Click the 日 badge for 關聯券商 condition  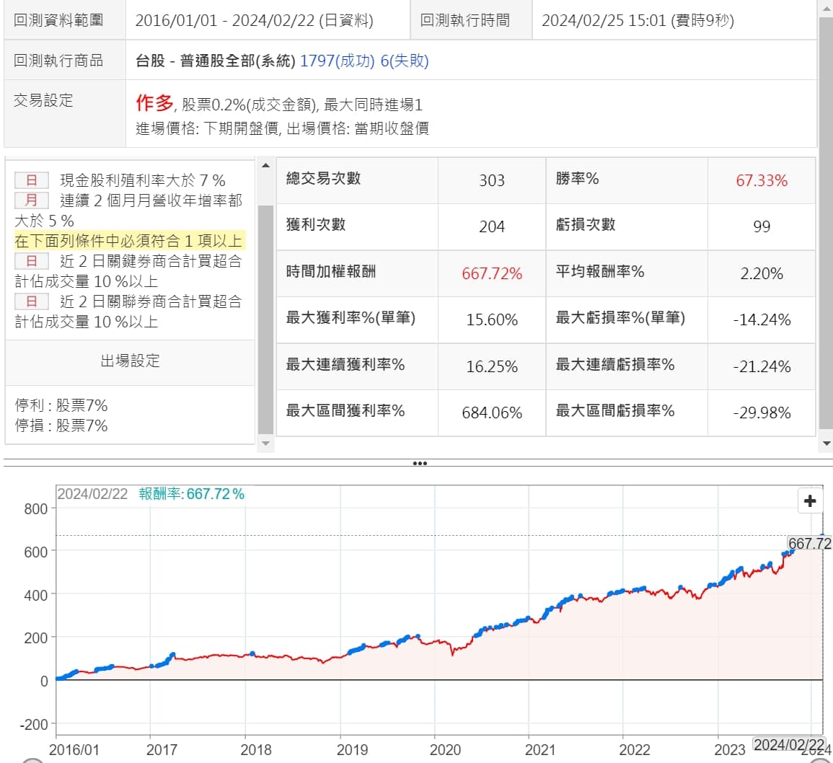[x=32, y=301]
